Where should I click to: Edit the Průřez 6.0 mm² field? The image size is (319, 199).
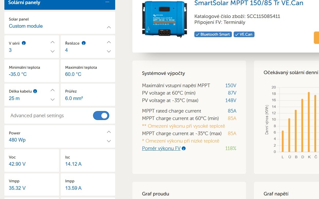[88, 95]
